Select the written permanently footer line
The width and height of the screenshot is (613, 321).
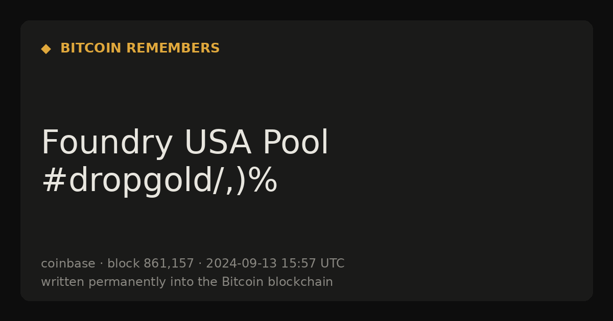coord(187,282)
